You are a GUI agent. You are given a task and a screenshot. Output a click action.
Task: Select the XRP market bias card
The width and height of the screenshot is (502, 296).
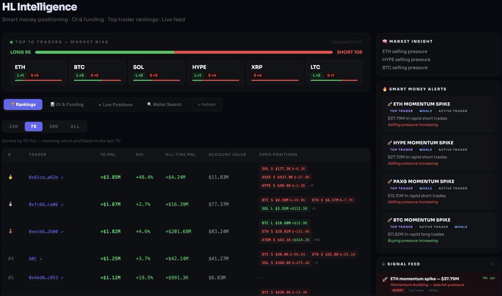pos(275,72)
